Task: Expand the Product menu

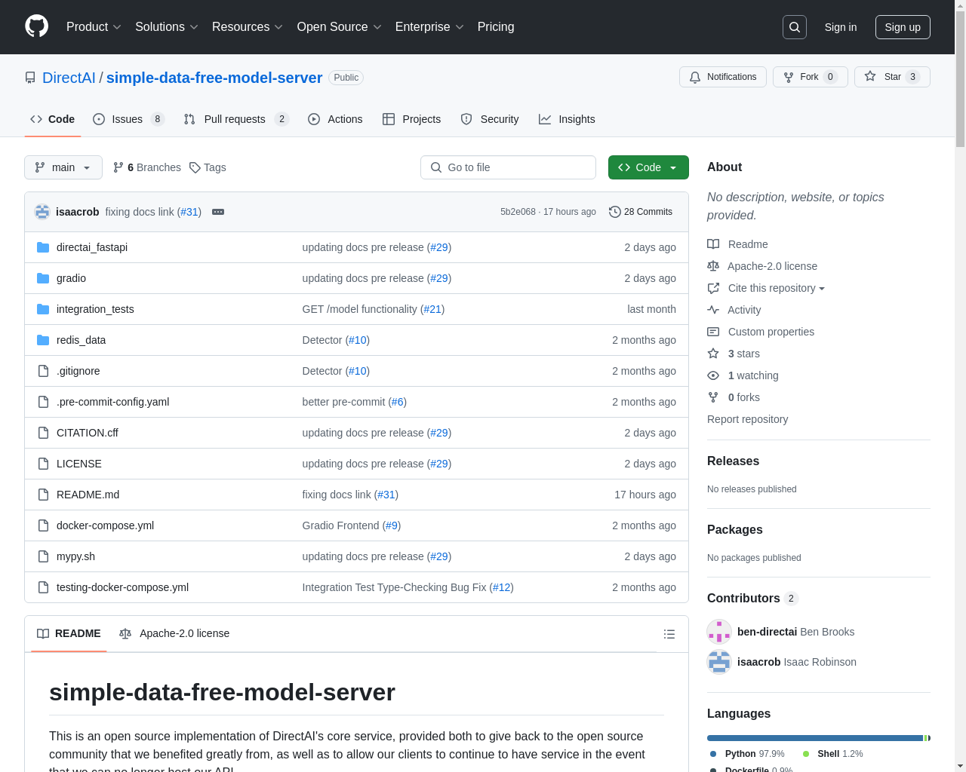Action: tap(94, 27)
